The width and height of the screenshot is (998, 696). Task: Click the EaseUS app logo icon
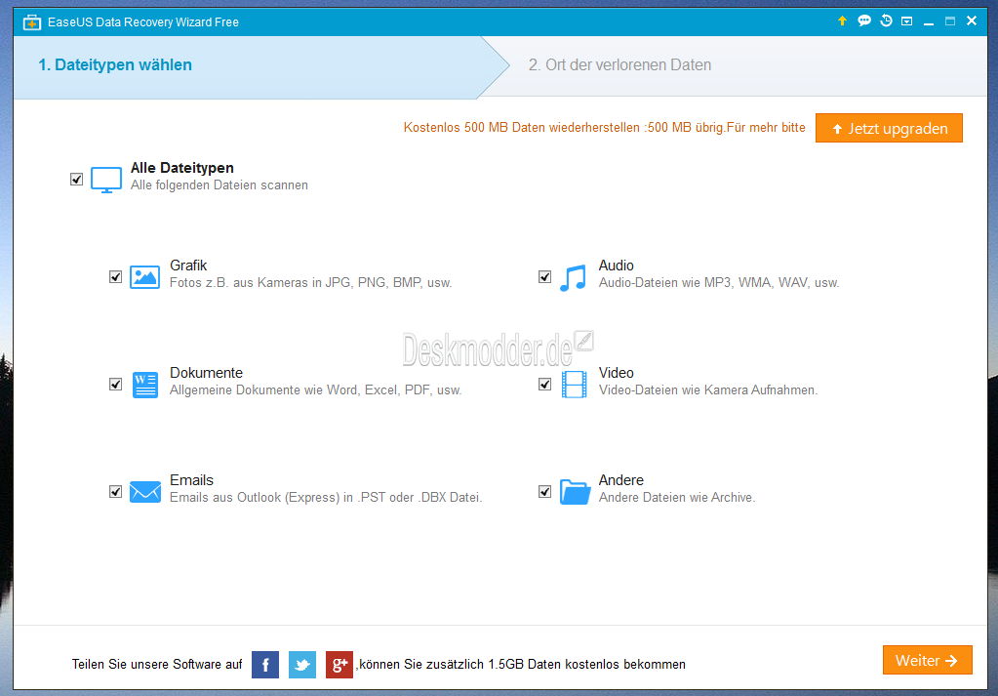pyautogui.click(x=32, y=22)
